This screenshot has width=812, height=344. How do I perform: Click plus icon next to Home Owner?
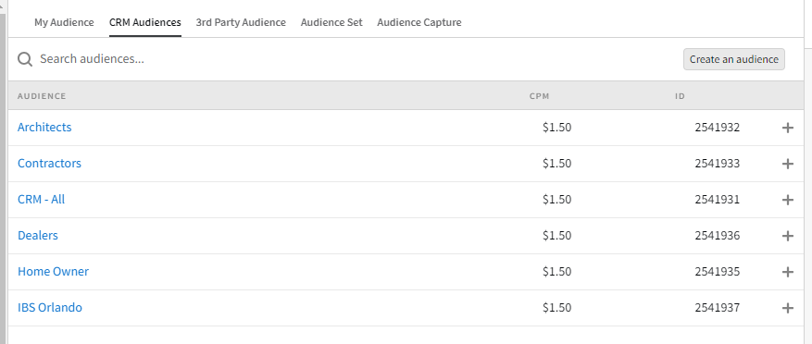pos(787,272)
